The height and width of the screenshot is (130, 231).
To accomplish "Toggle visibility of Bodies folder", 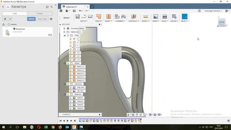I will tap(68, 63).
